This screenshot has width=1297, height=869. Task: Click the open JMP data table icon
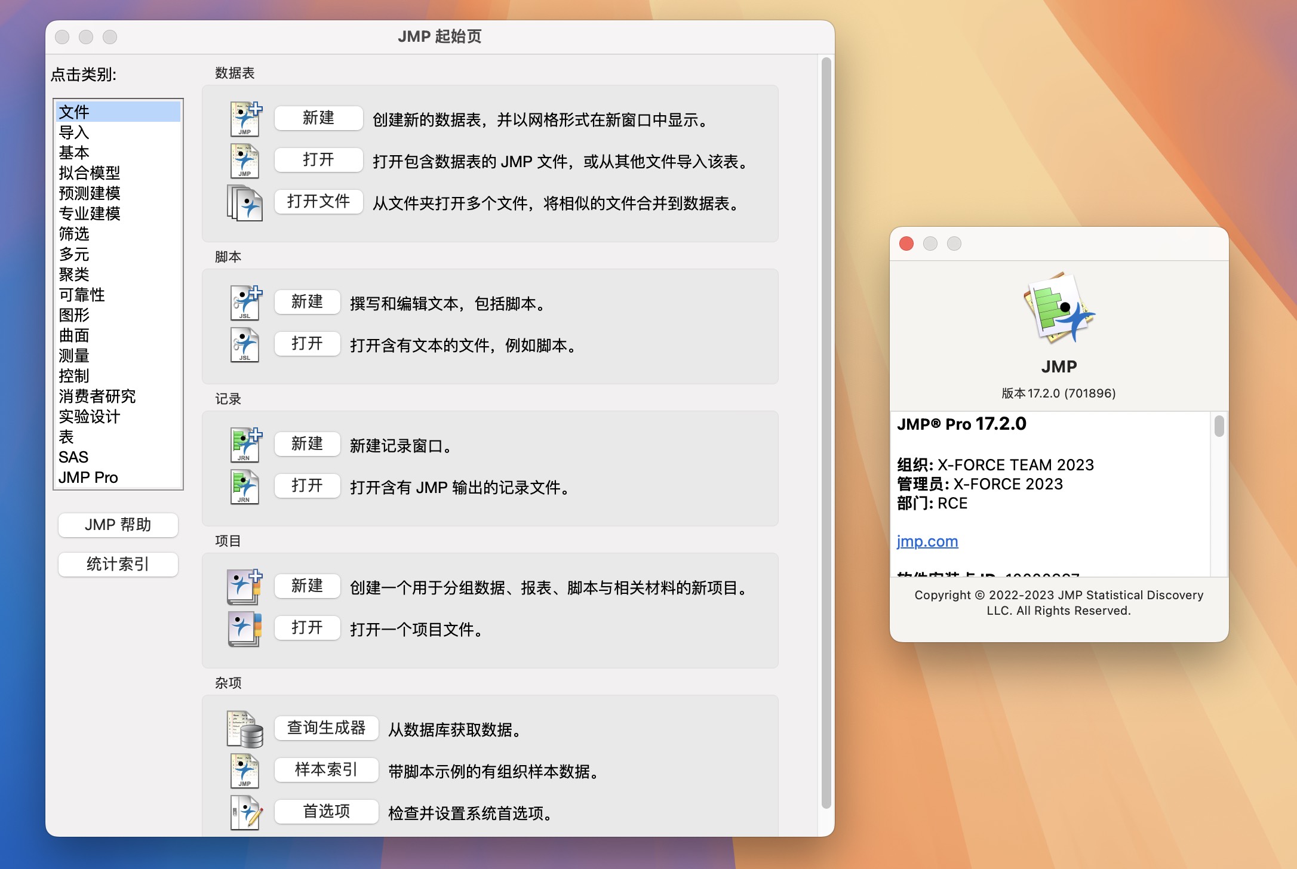(x=245, y=161)
